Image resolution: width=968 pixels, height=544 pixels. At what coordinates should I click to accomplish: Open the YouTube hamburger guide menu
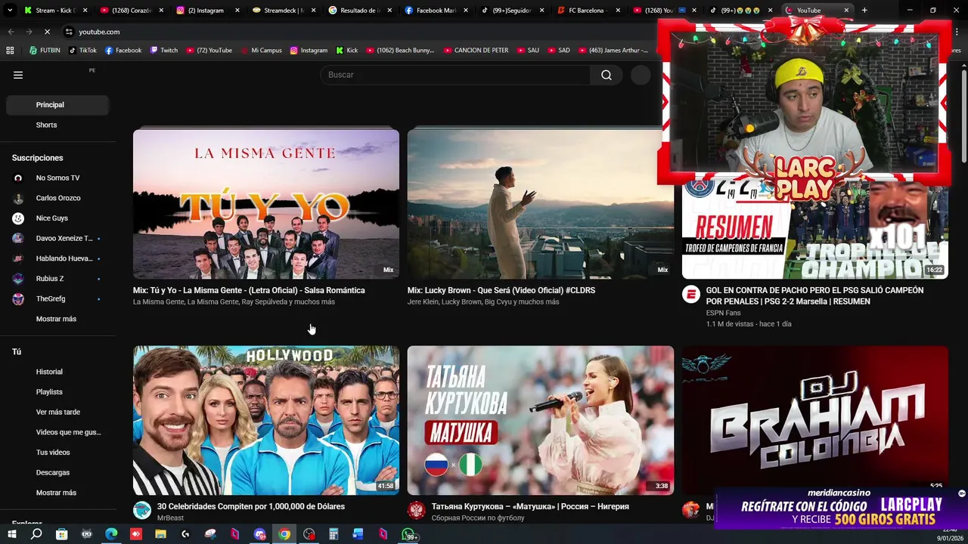pyautogui.click(x=18, y=75)
